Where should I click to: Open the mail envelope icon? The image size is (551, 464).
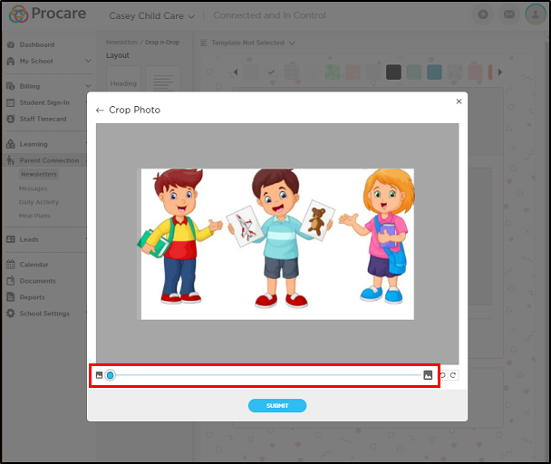[x=509, y=14]
